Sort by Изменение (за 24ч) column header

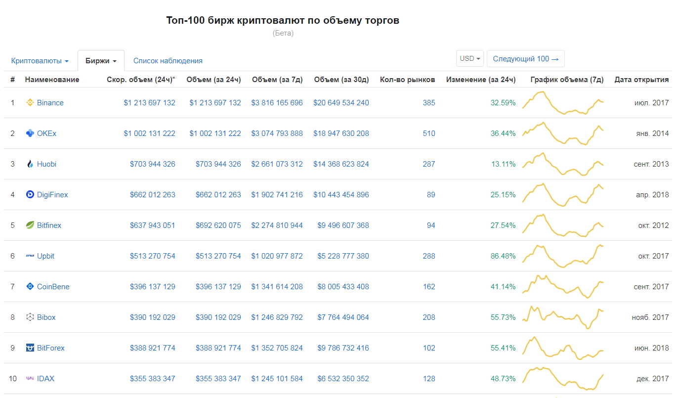pos(481,80)
